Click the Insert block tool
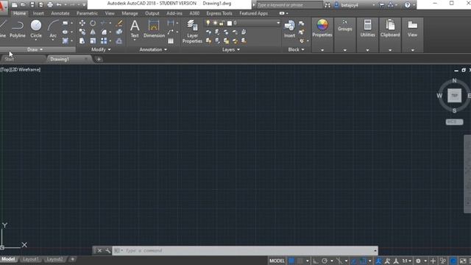Screen dimensions: 471x265 (289, 29)
